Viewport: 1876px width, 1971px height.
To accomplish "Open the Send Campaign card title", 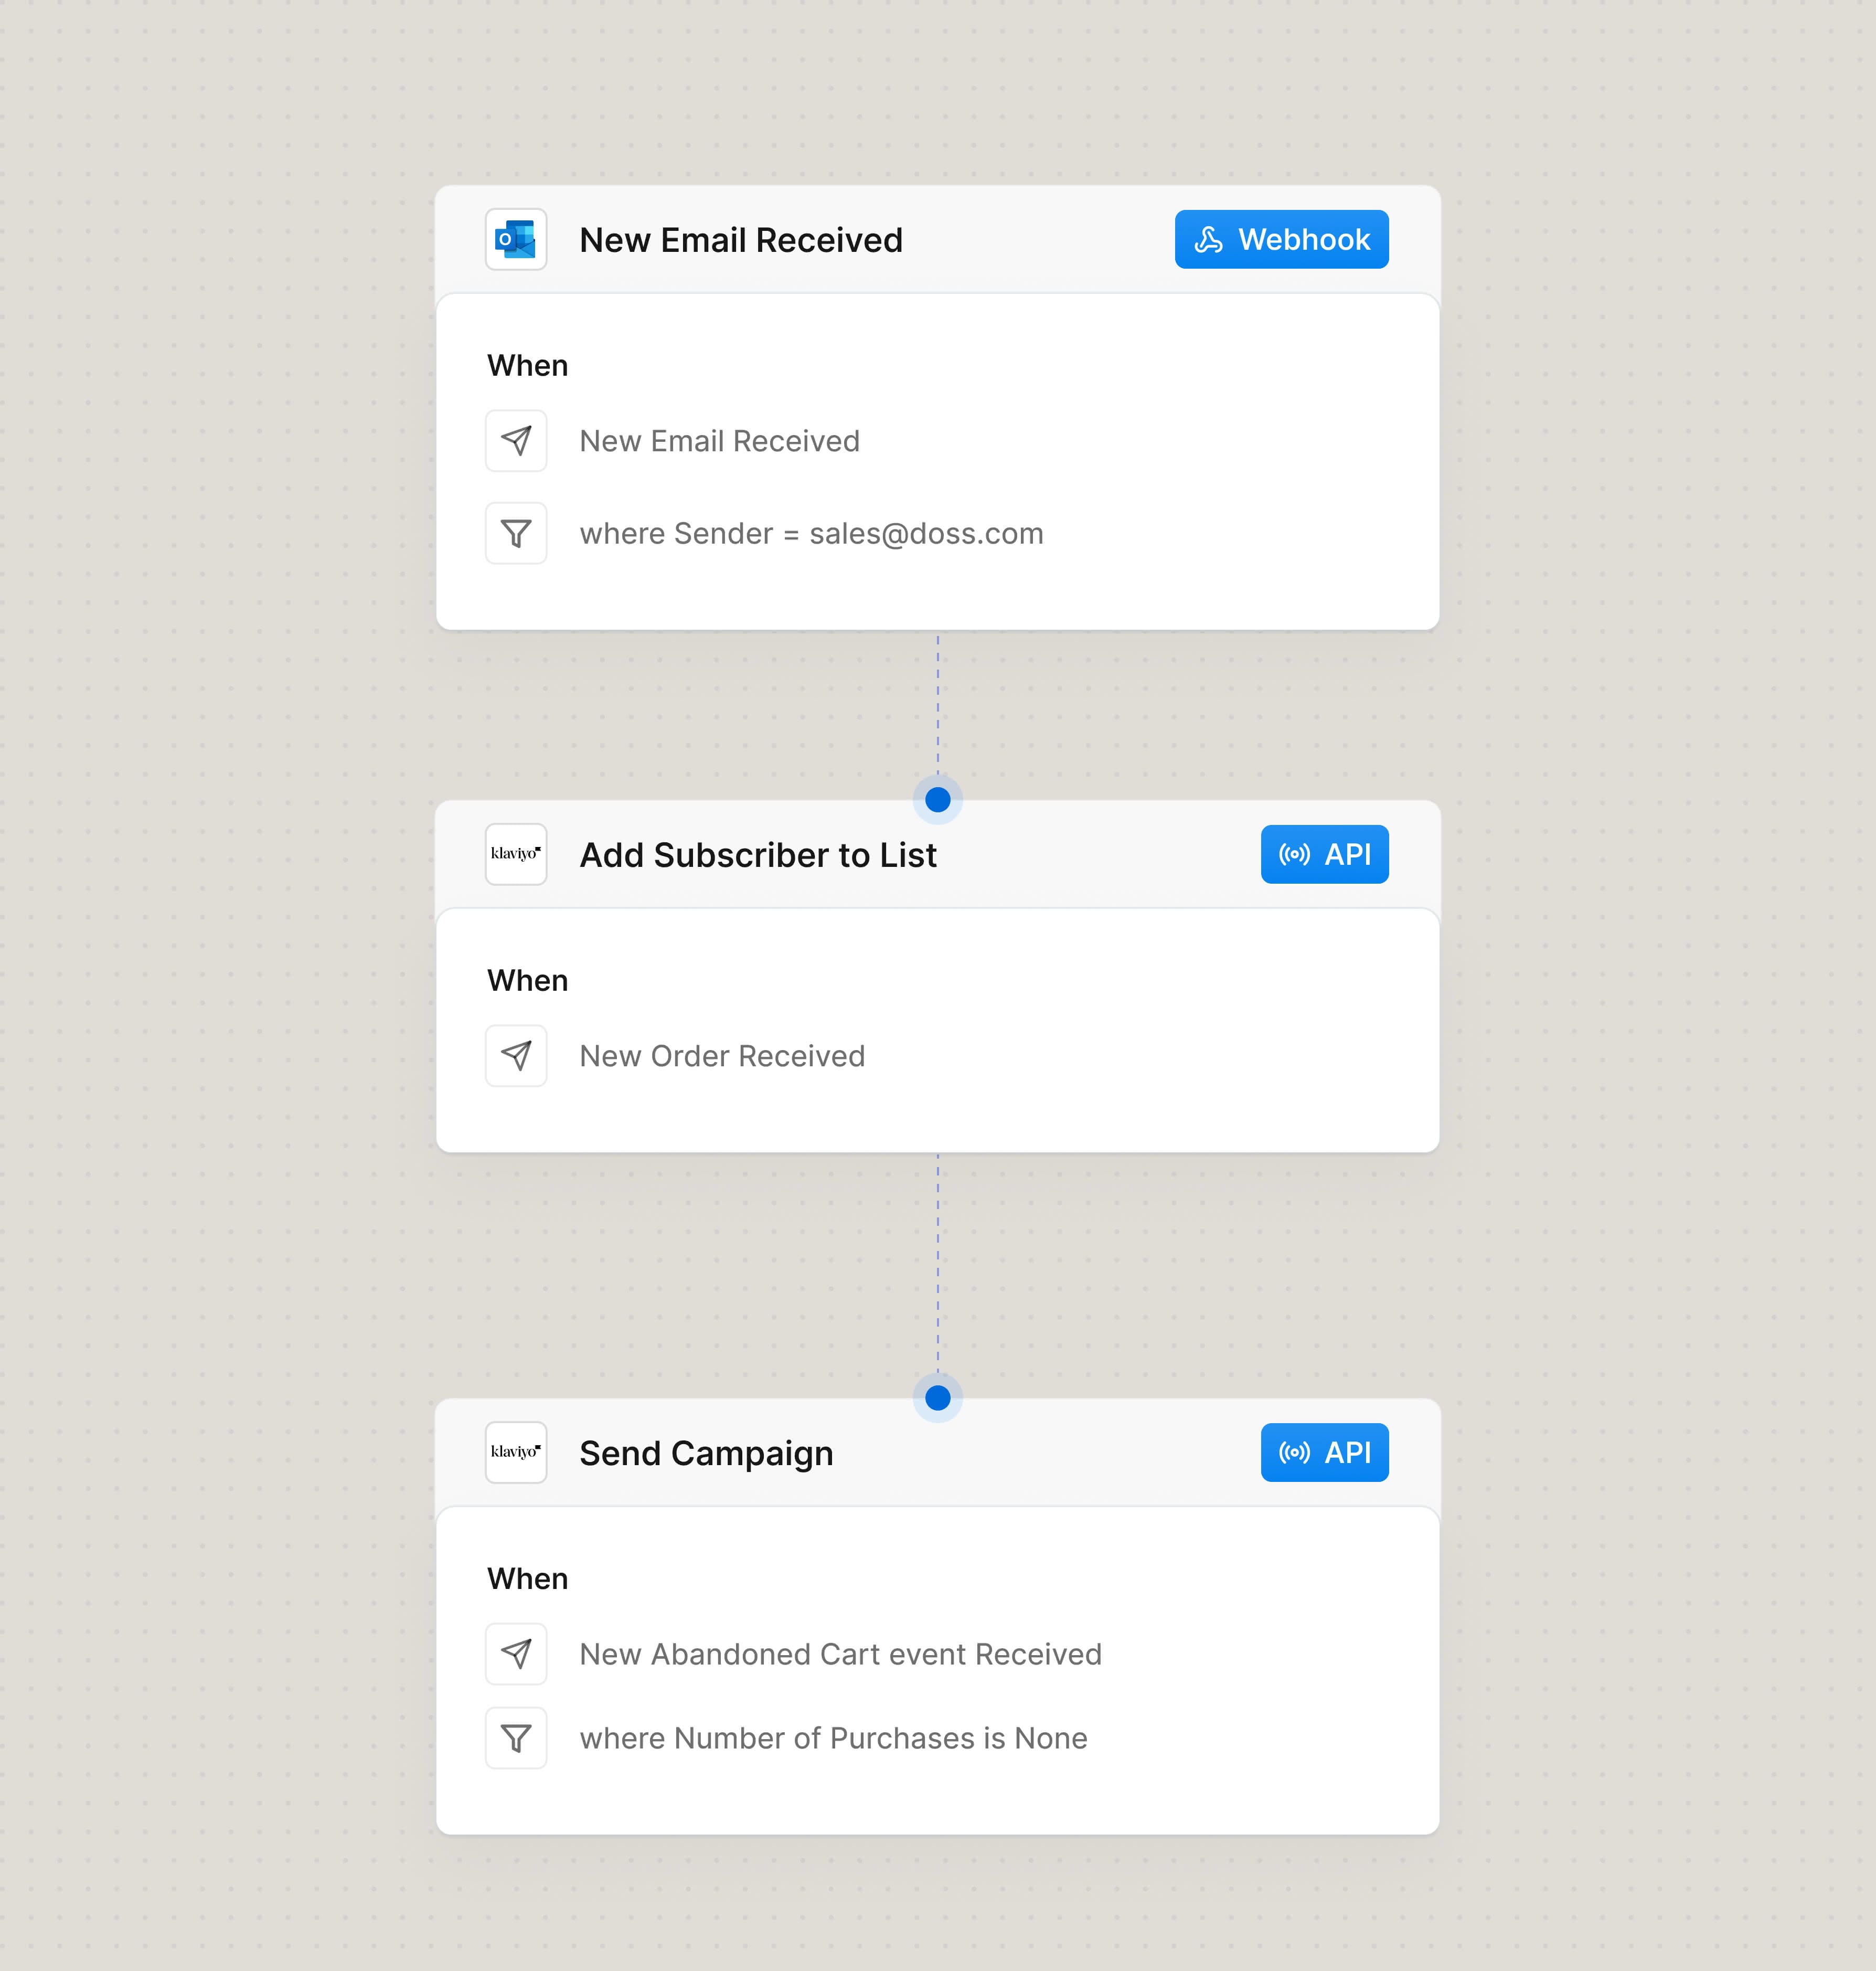I will coord(706,1454).
